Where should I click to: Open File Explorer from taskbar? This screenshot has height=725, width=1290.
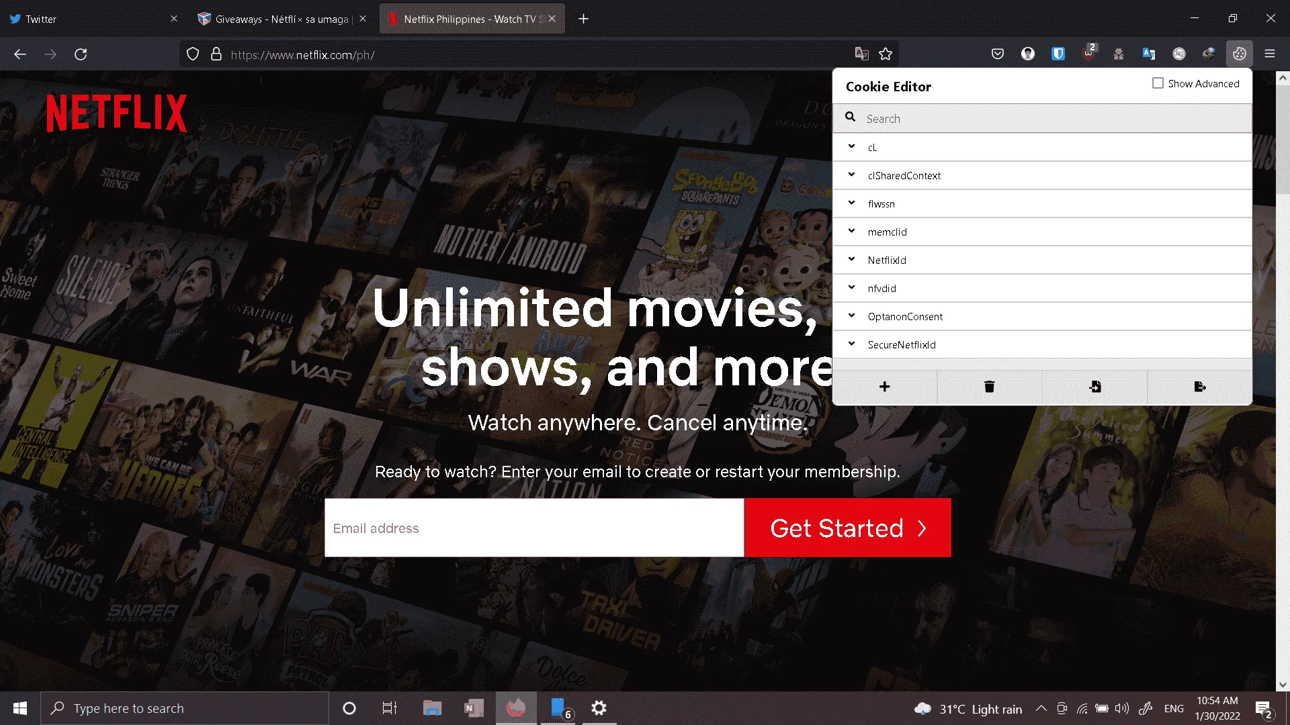pyautogui.click(x=432, y=708)
